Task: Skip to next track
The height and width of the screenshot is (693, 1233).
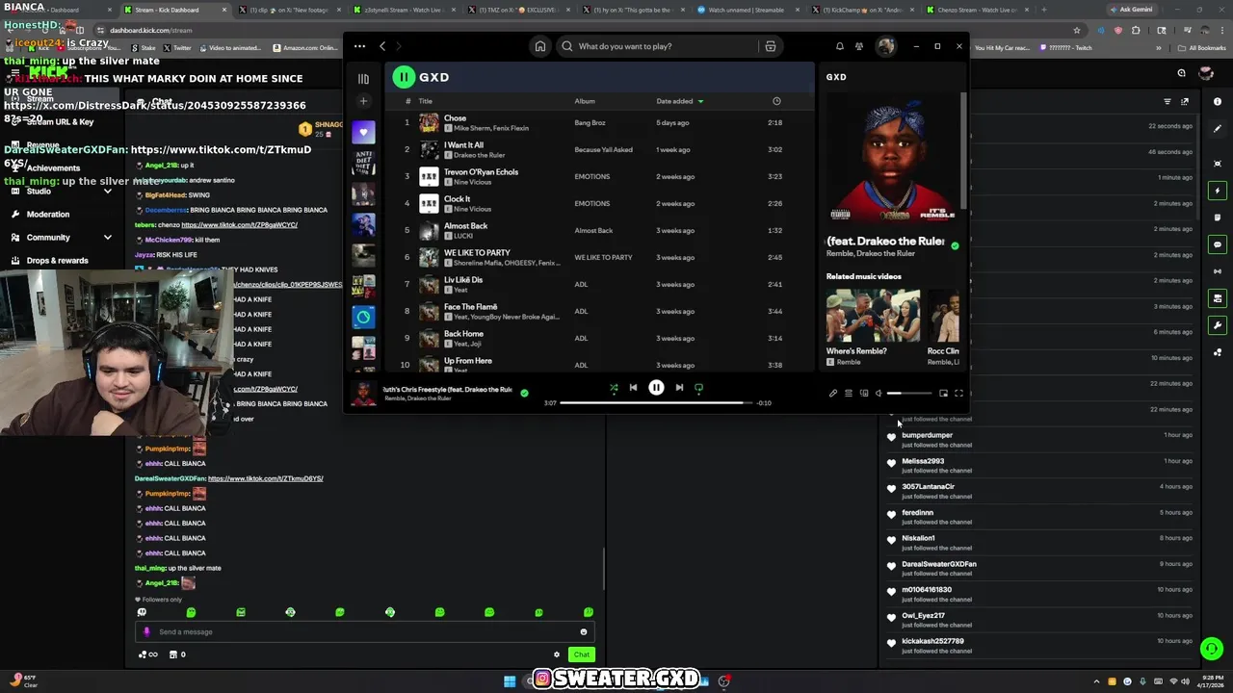Action: tap(679, 388)
